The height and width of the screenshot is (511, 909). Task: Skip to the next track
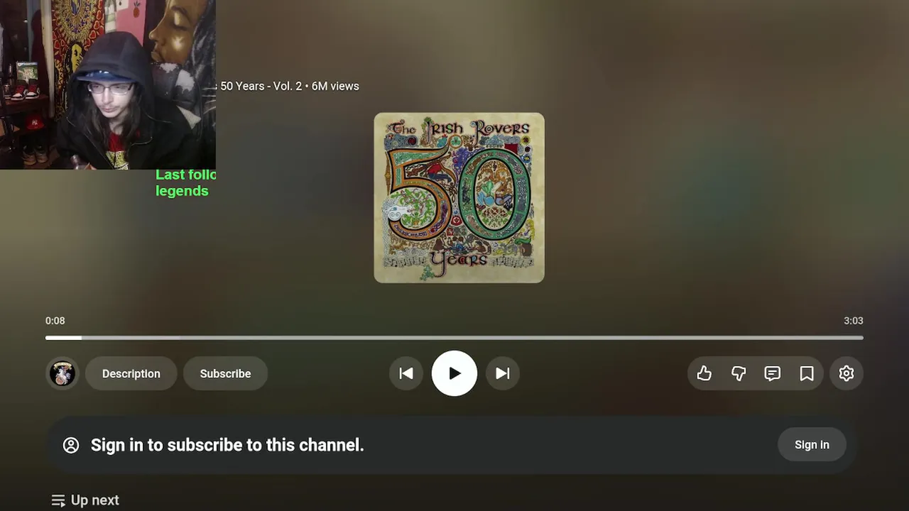click(x=503, y=373)
